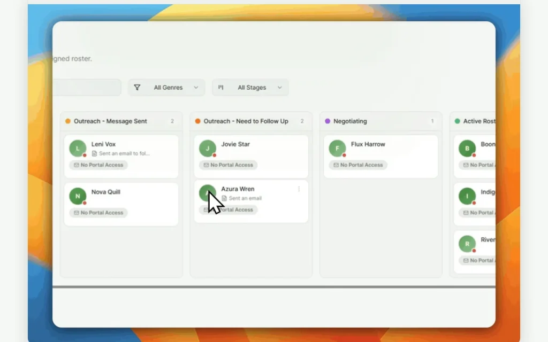Click the name "Flux Harrow"
The width and height of the screenshot is (548, 342).
(x=368, y=144)
